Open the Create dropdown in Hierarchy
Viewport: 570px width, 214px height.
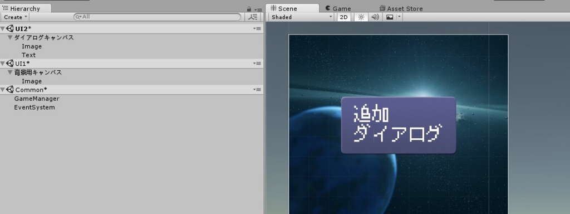(x=15, y=17)
